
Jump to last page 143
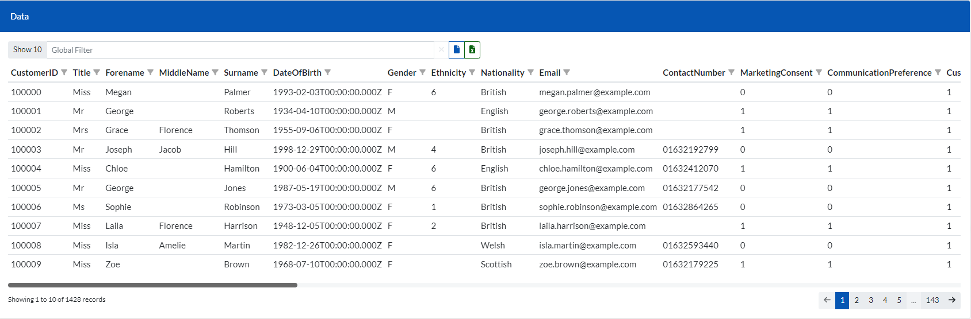click(932, 300)
